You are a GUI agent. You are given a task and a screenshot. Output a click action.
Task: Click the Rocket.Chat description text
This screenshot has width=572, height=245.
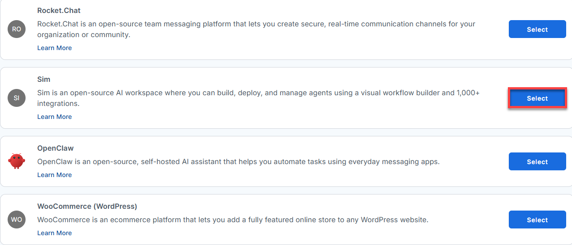pyautogui.click(x=256, y=29)
